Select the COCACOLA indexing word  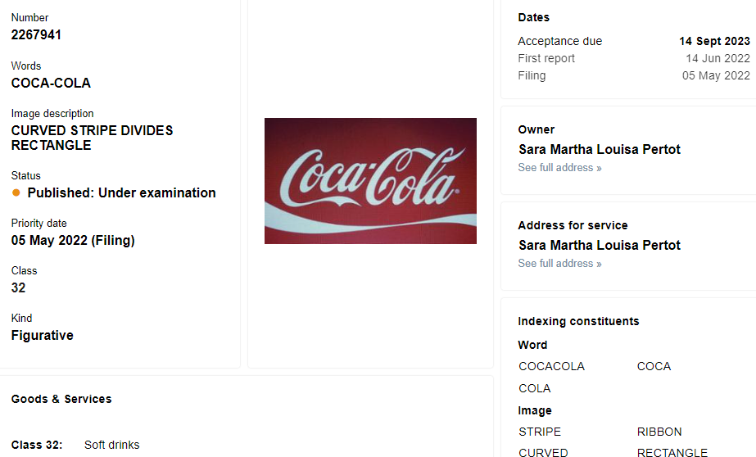click(551, 366)
